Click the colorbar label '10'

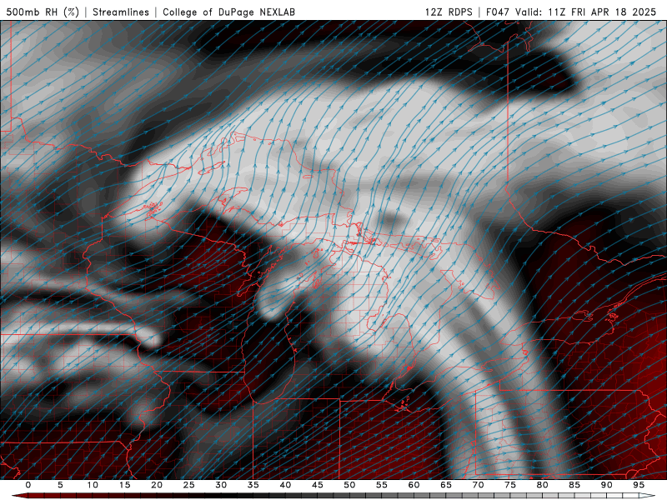[x=93, y=485]
